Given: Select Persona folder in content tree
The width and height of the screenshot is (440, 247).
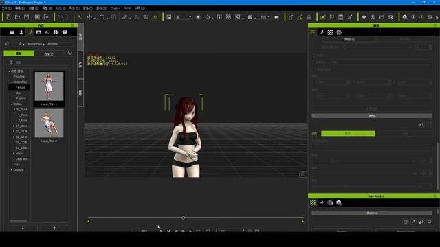Looking at the screenshot, I should 19,77.
